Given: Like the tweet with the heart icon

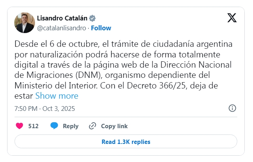Looking at the screenshot, I should (19, 126).
